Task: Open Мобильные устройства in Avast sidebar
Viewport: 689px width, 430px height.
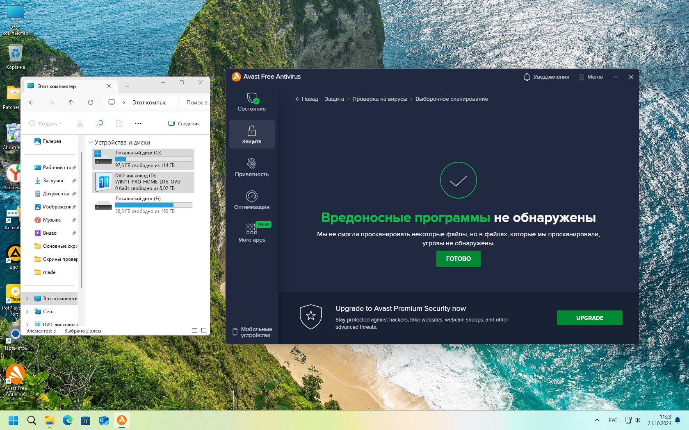Action: (x=252, y=332)
